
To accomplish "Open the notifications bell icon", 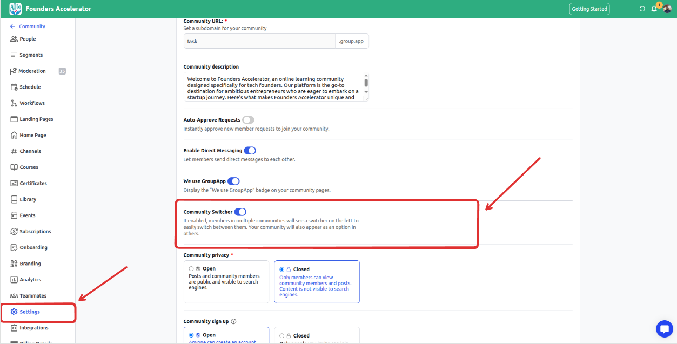I will 654,9.
